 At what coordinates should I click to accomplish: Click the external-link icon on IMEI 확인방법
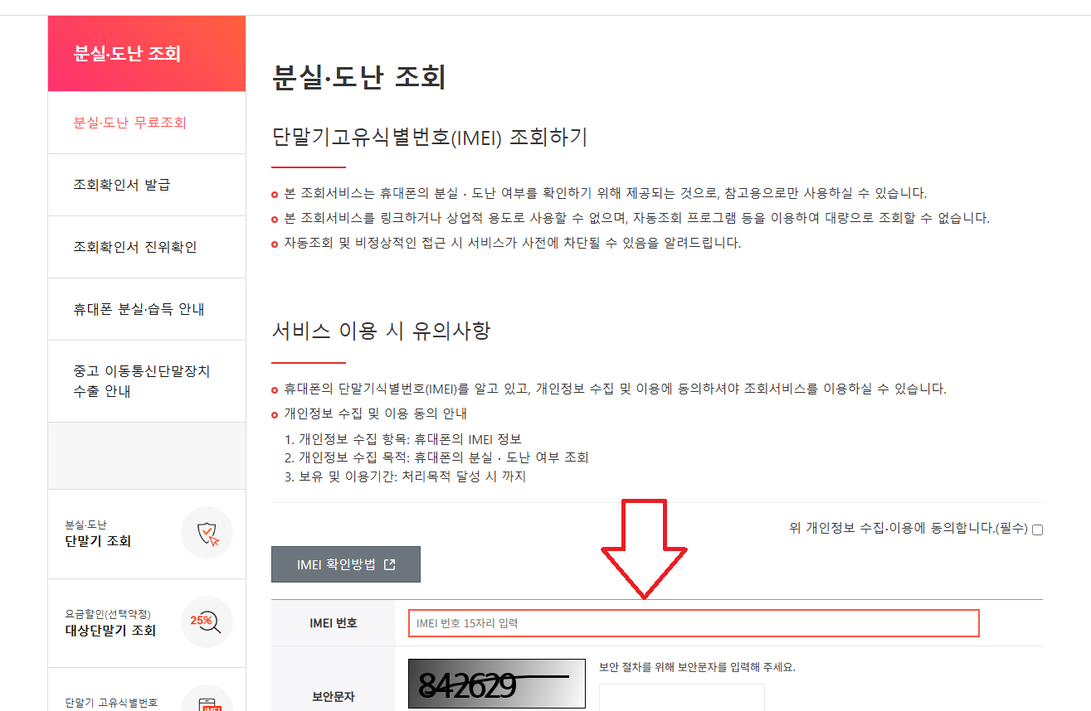(x=390, y=564)
